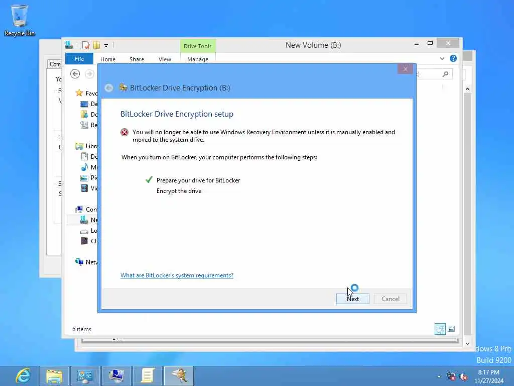This screenshot has height=386, width=514.
Task: Show hidden tray icons arrow
Action: coord(439,376)
